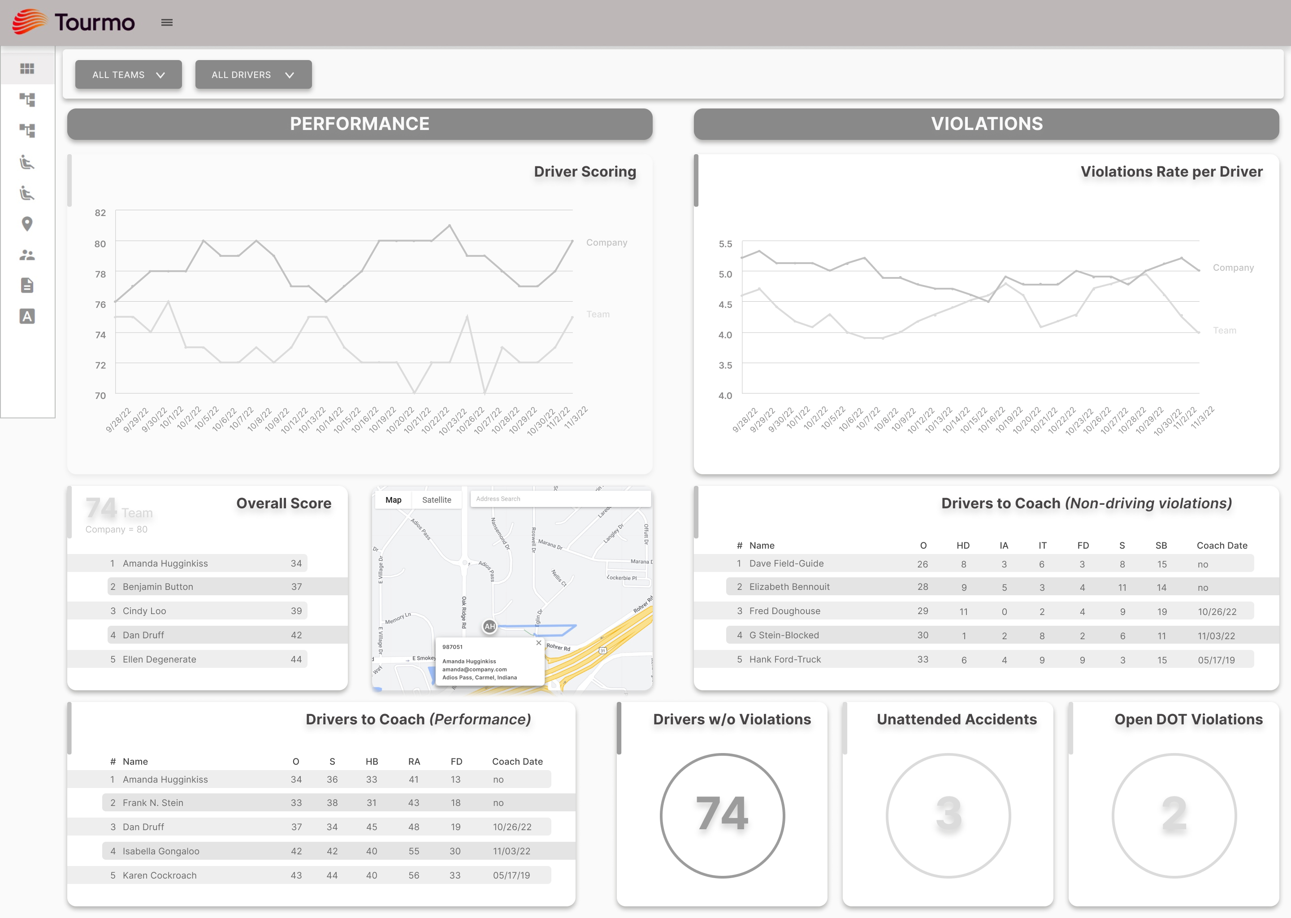Click the Tourmo logo

(x=74, y=22)
